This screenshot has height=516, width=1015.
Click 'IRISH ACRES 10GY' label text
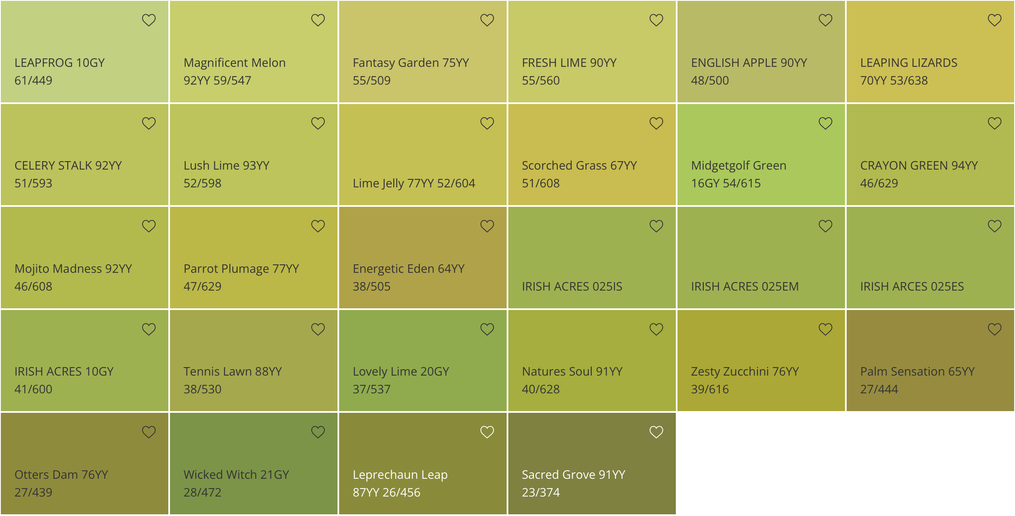(x=64, y=372)
